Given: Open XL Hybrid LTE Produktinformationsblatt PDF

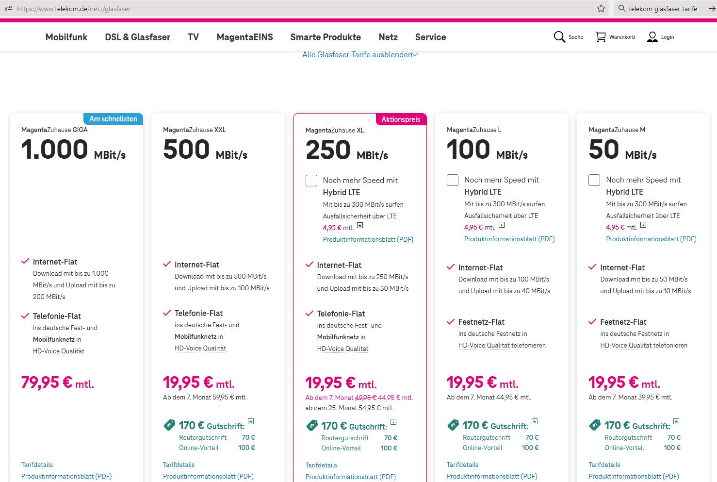Looking at the screenshot, I should (x=368, y=239).
